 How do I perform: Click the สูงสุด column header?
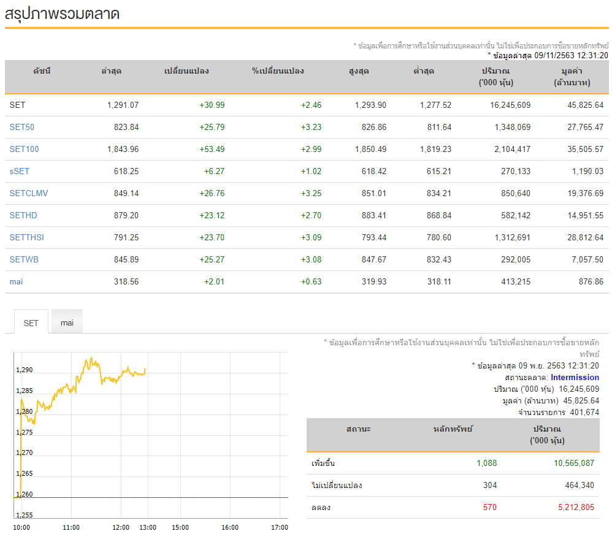tap(359, 71)
